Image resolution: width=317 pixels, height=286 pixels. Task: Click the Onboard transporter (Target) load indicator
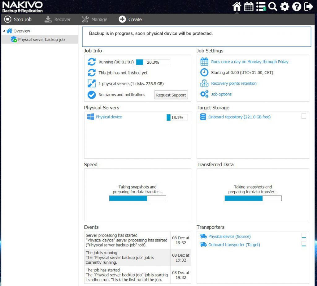pos(304,244)
